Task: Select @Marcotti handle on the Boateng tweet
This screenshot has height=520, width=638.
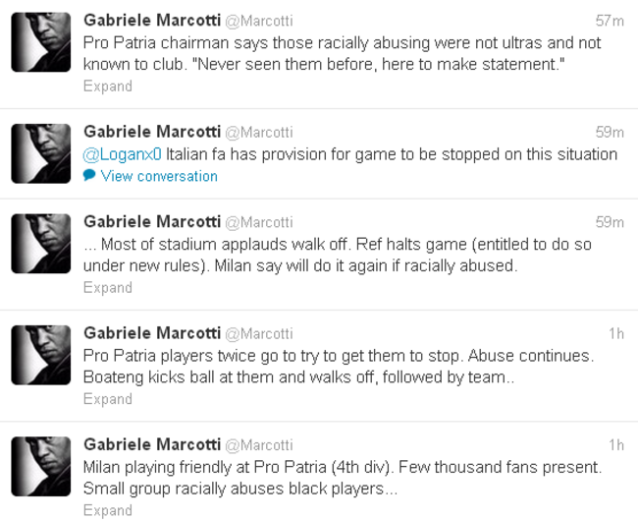Action: click(259, 334)
